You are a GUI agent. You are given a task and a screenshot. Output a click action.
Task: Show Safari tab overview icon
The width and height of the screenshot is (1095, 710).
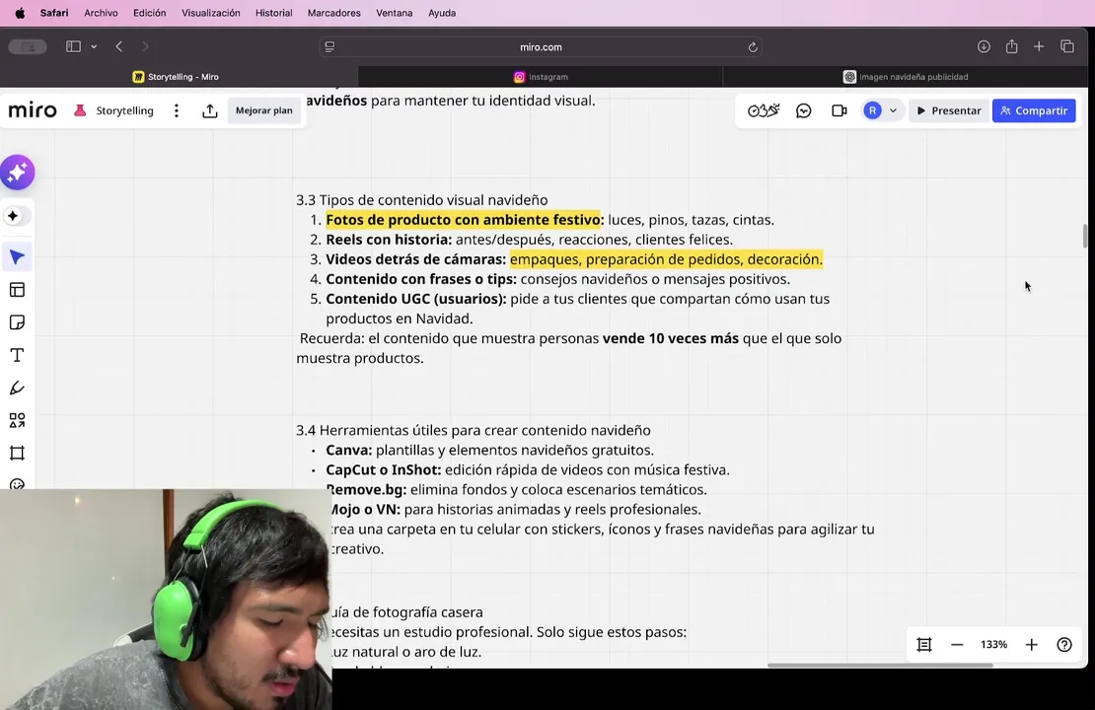pos(1066,46)
